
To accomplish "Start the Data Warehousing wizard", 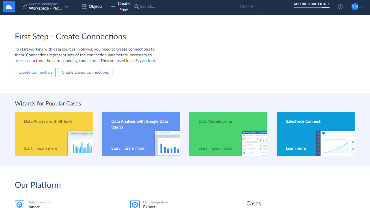I will pos(203,148).
